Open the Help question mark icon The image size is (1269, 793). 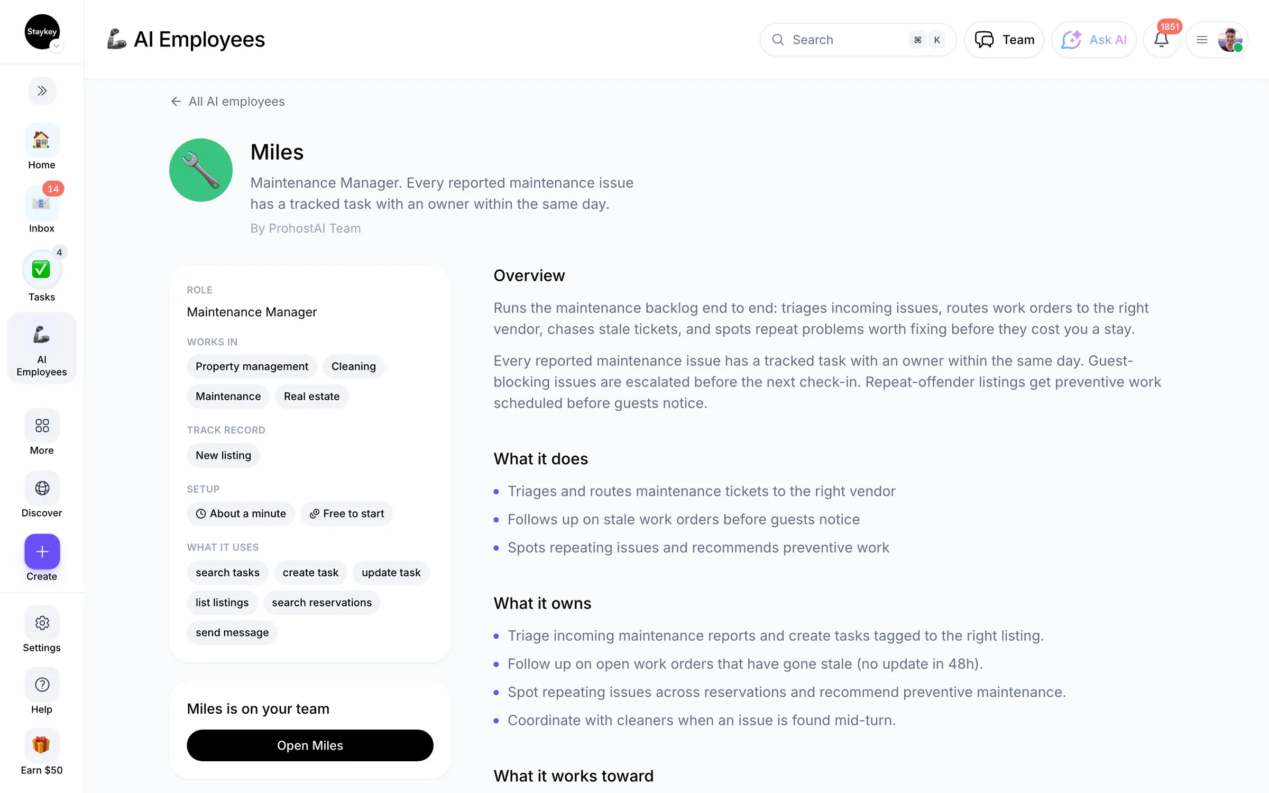click(42, 685)
